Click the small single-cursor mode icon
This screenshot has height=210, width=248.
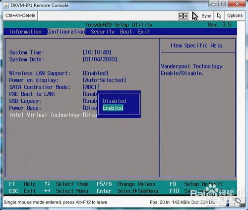coord(219,16)
